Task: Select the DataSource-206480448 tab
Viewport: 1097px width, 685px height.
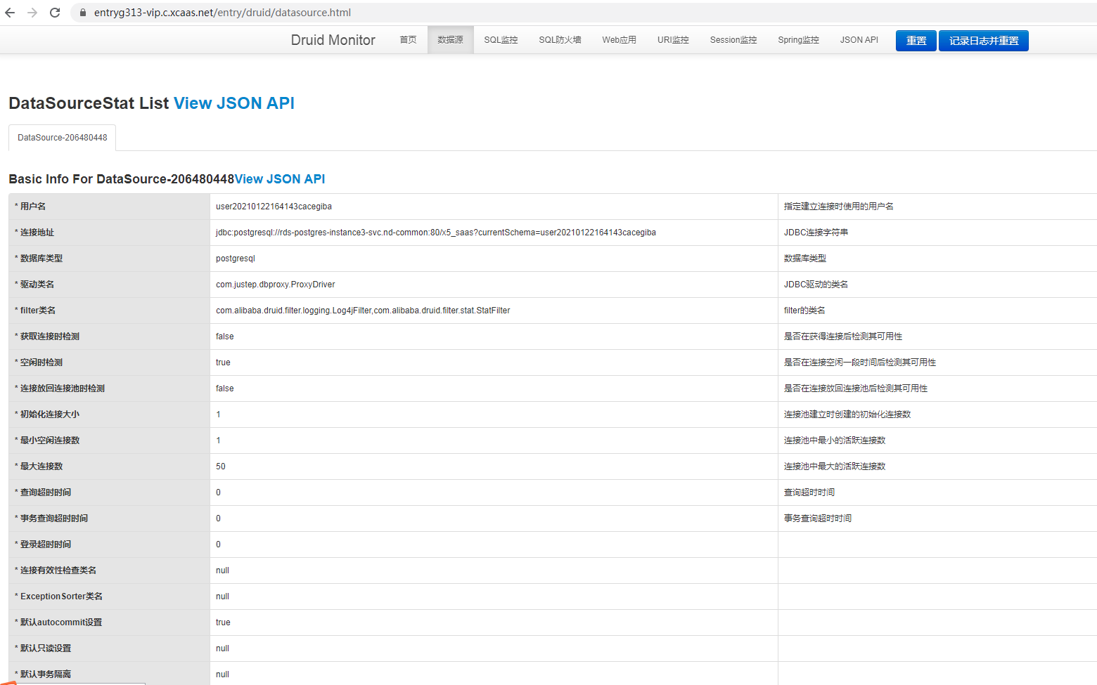Action: pyautogui.click(x=63, y=138)
